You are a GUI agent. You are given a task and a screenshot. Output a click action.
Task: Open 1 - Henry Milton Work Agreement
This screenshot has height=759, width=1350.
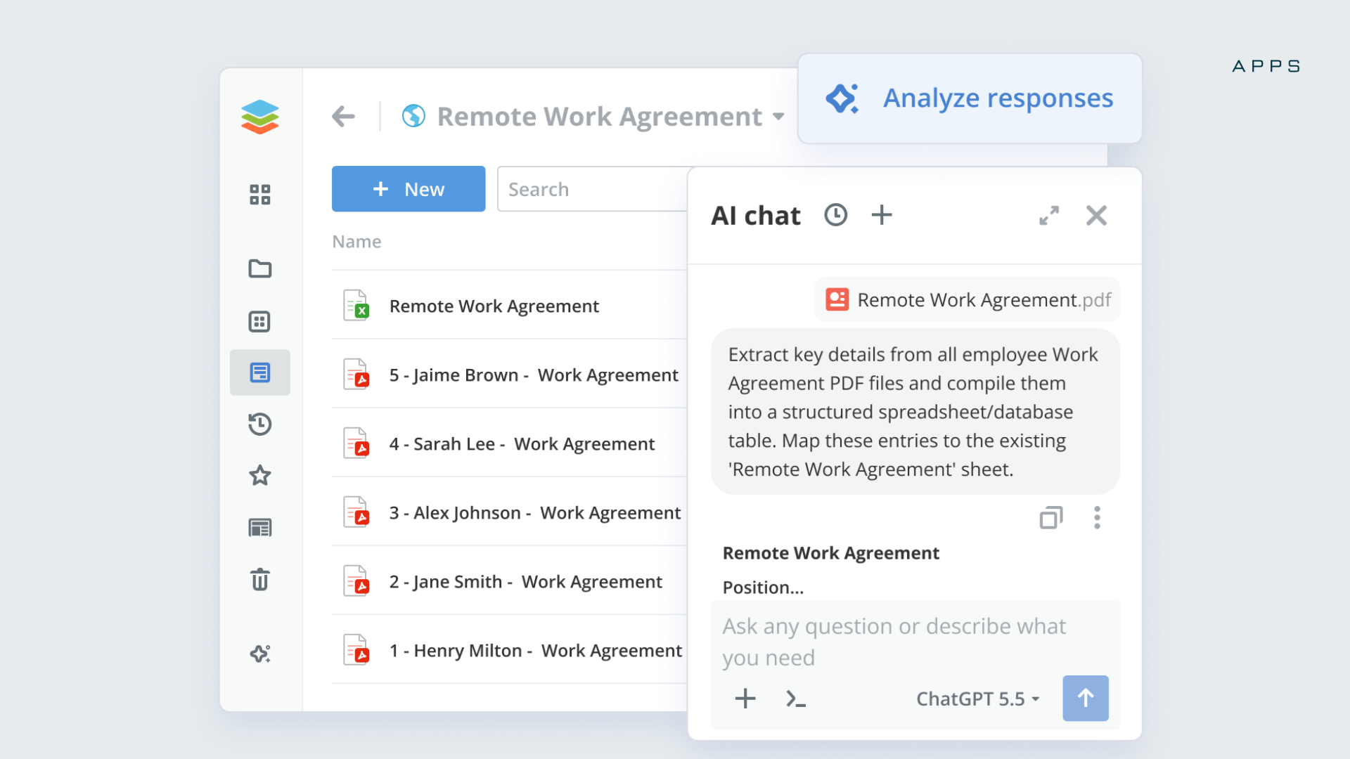(509, 650)
